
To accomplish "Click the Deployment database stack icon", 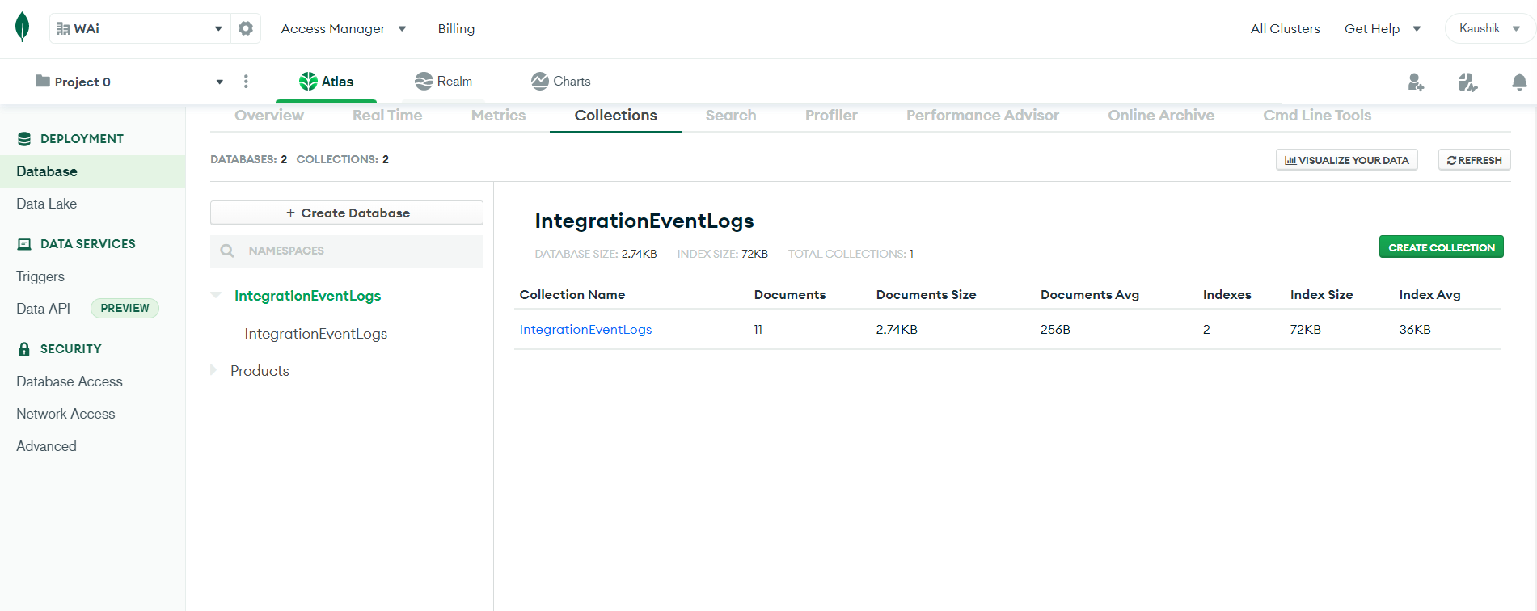I will [24, 139].
